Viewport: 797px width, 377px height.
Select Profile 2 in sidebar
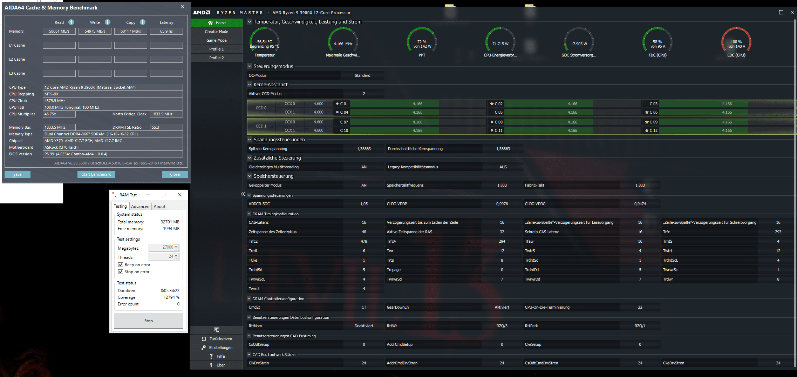tap(217, 58)
